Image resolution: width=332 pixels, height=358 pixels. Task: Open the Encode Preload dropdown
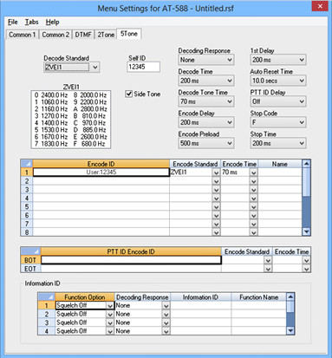pyautogui.click(x=205, y=143)
